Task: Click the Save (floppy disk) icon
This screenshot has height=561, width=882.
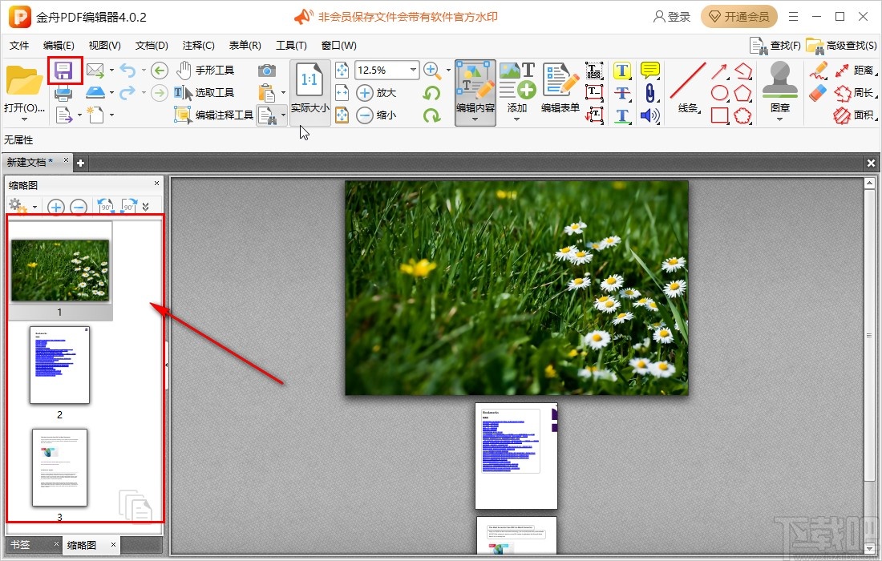Action: (63, 71)
